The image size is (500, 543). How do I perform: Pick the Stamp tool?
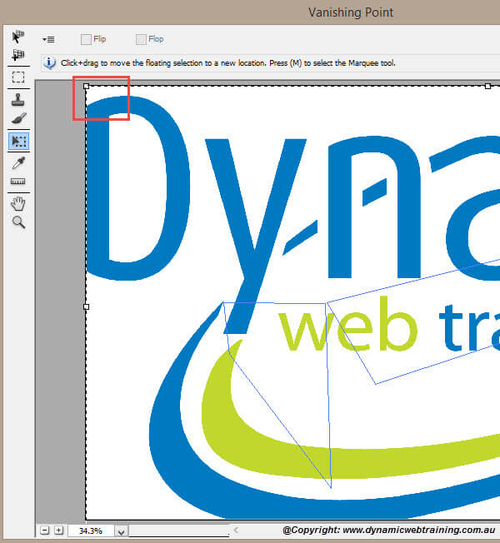tap(18, 99)
